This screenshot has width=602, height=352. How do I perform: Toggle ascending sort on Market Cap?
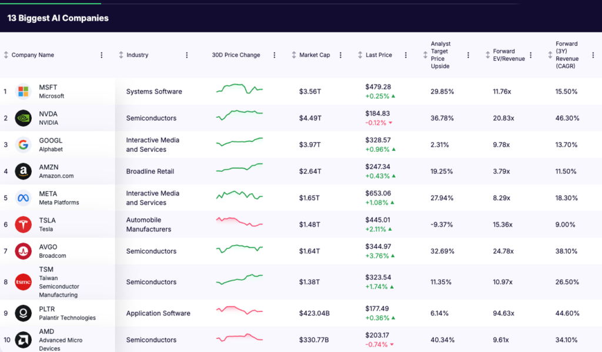pos(293,55)
